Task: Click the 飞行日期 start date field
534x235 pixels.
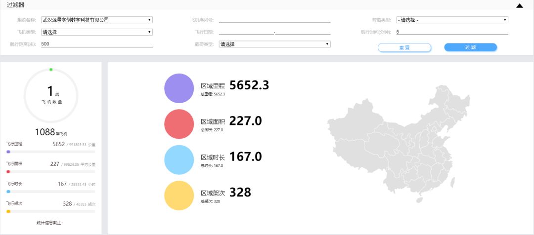Action: point(246,32)
